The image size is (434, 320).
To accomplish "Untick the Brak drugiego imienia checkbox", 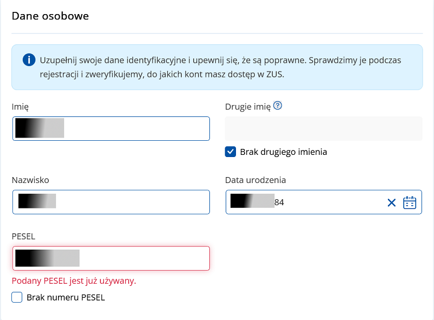I will coord(230,152).
